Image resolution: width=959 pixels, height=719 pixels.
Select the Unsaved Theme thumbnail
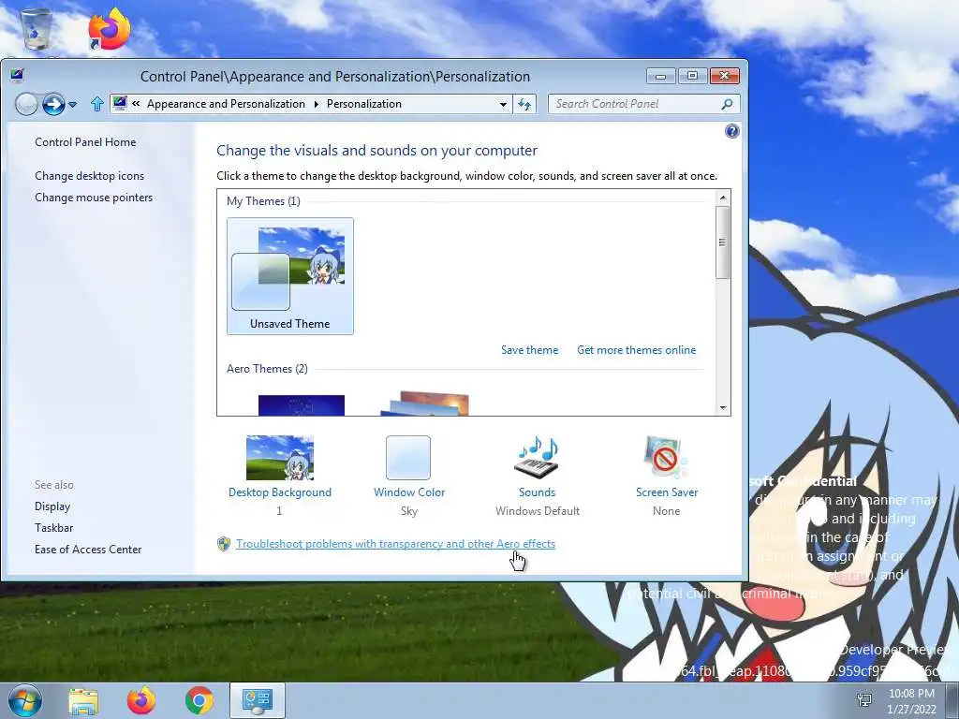point(290,276)
